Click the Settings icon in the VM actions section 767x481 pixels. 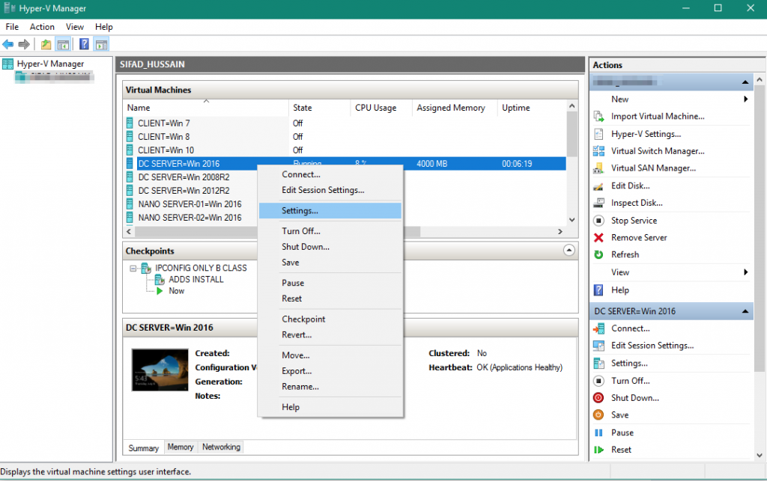[x=598, y=364]
